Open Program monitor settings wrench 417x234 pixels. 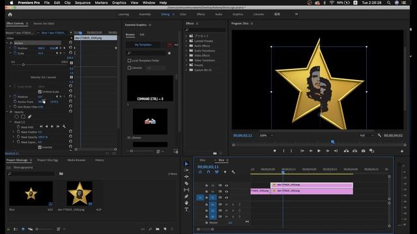tap(379, 135)
